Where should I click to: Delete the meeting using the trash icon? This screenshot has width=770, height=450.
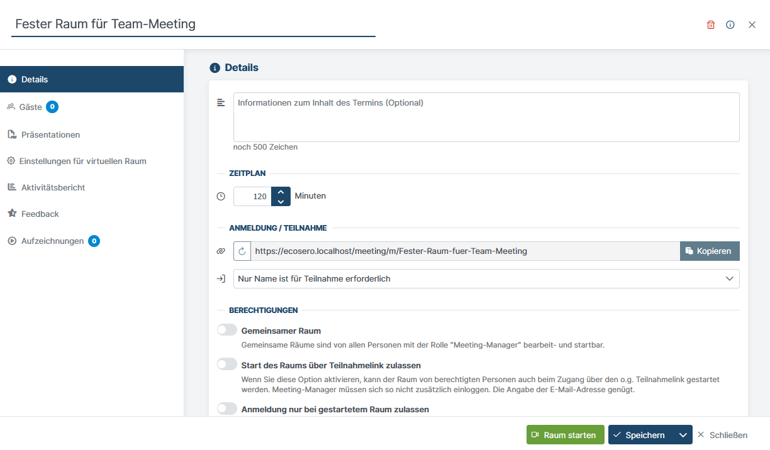pyautogui.click(x=710, y=25)
